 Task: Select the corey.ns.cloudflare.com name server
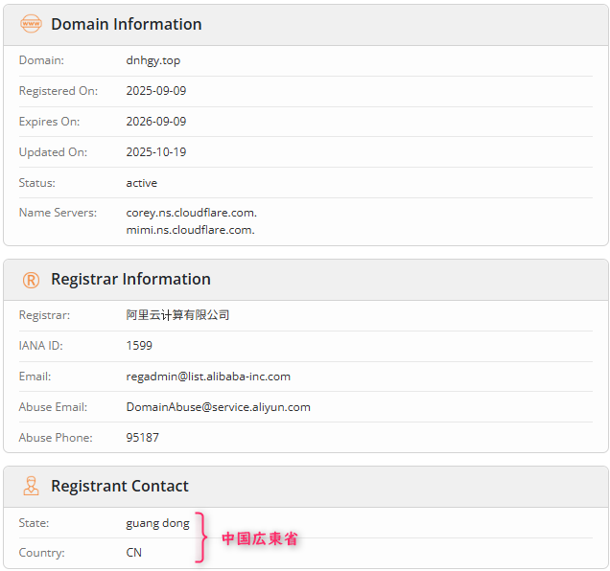coord(191,213)
